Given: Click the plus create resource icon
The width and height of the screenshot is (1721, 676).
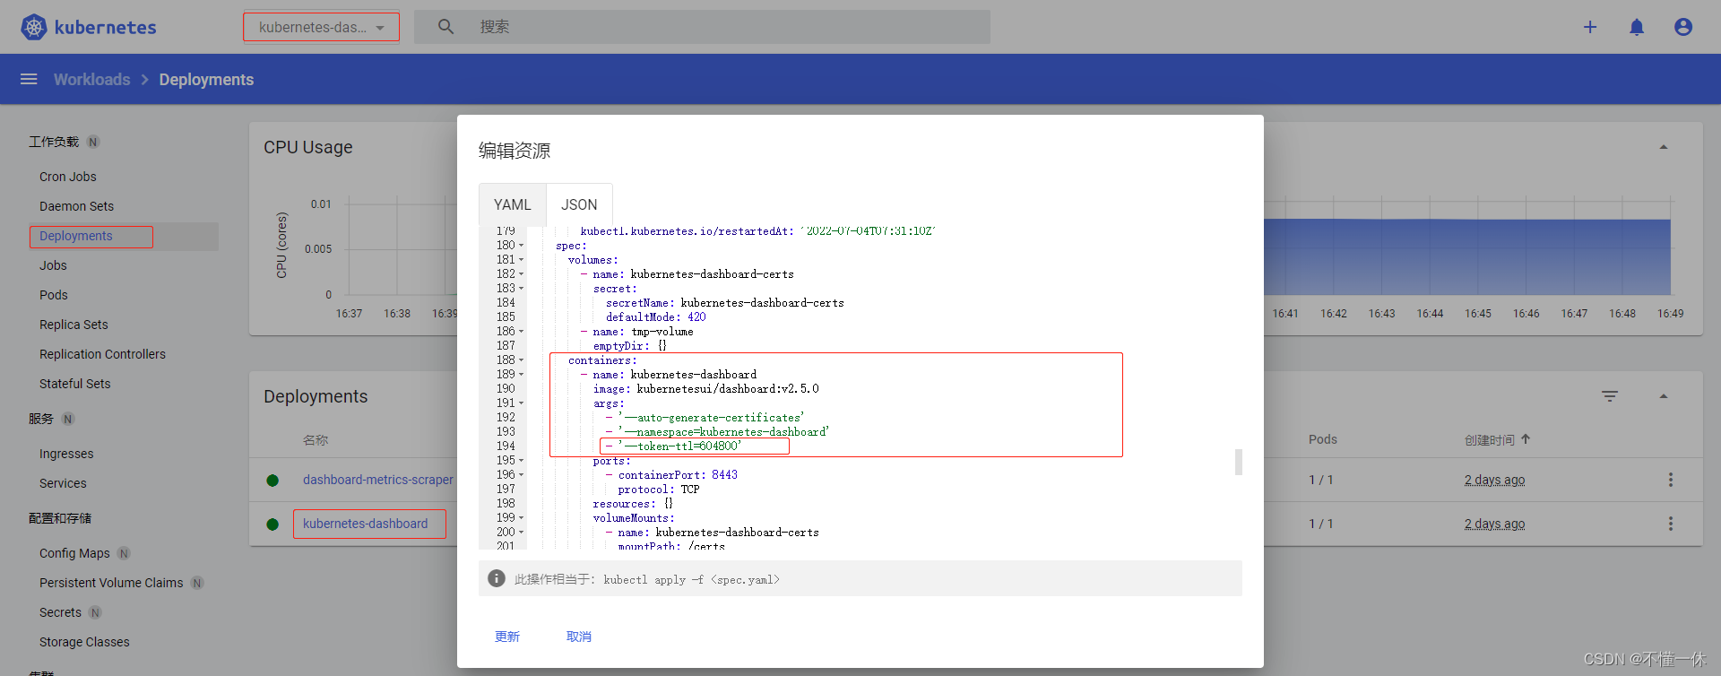Looking at the screenshot, I should (1590, 27).
